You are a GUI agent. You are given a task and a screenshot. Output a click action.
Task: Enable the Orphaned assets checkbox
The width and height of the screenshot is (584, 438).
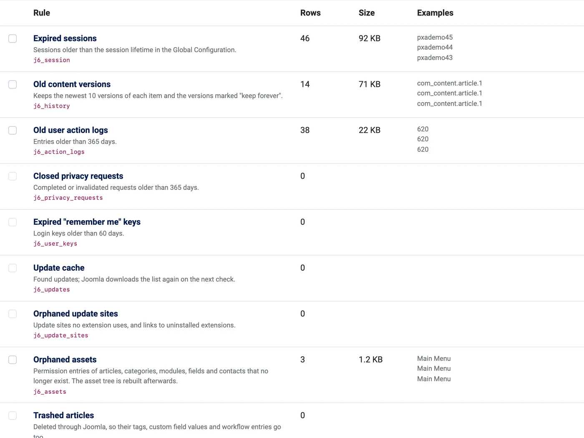point(13,360)
